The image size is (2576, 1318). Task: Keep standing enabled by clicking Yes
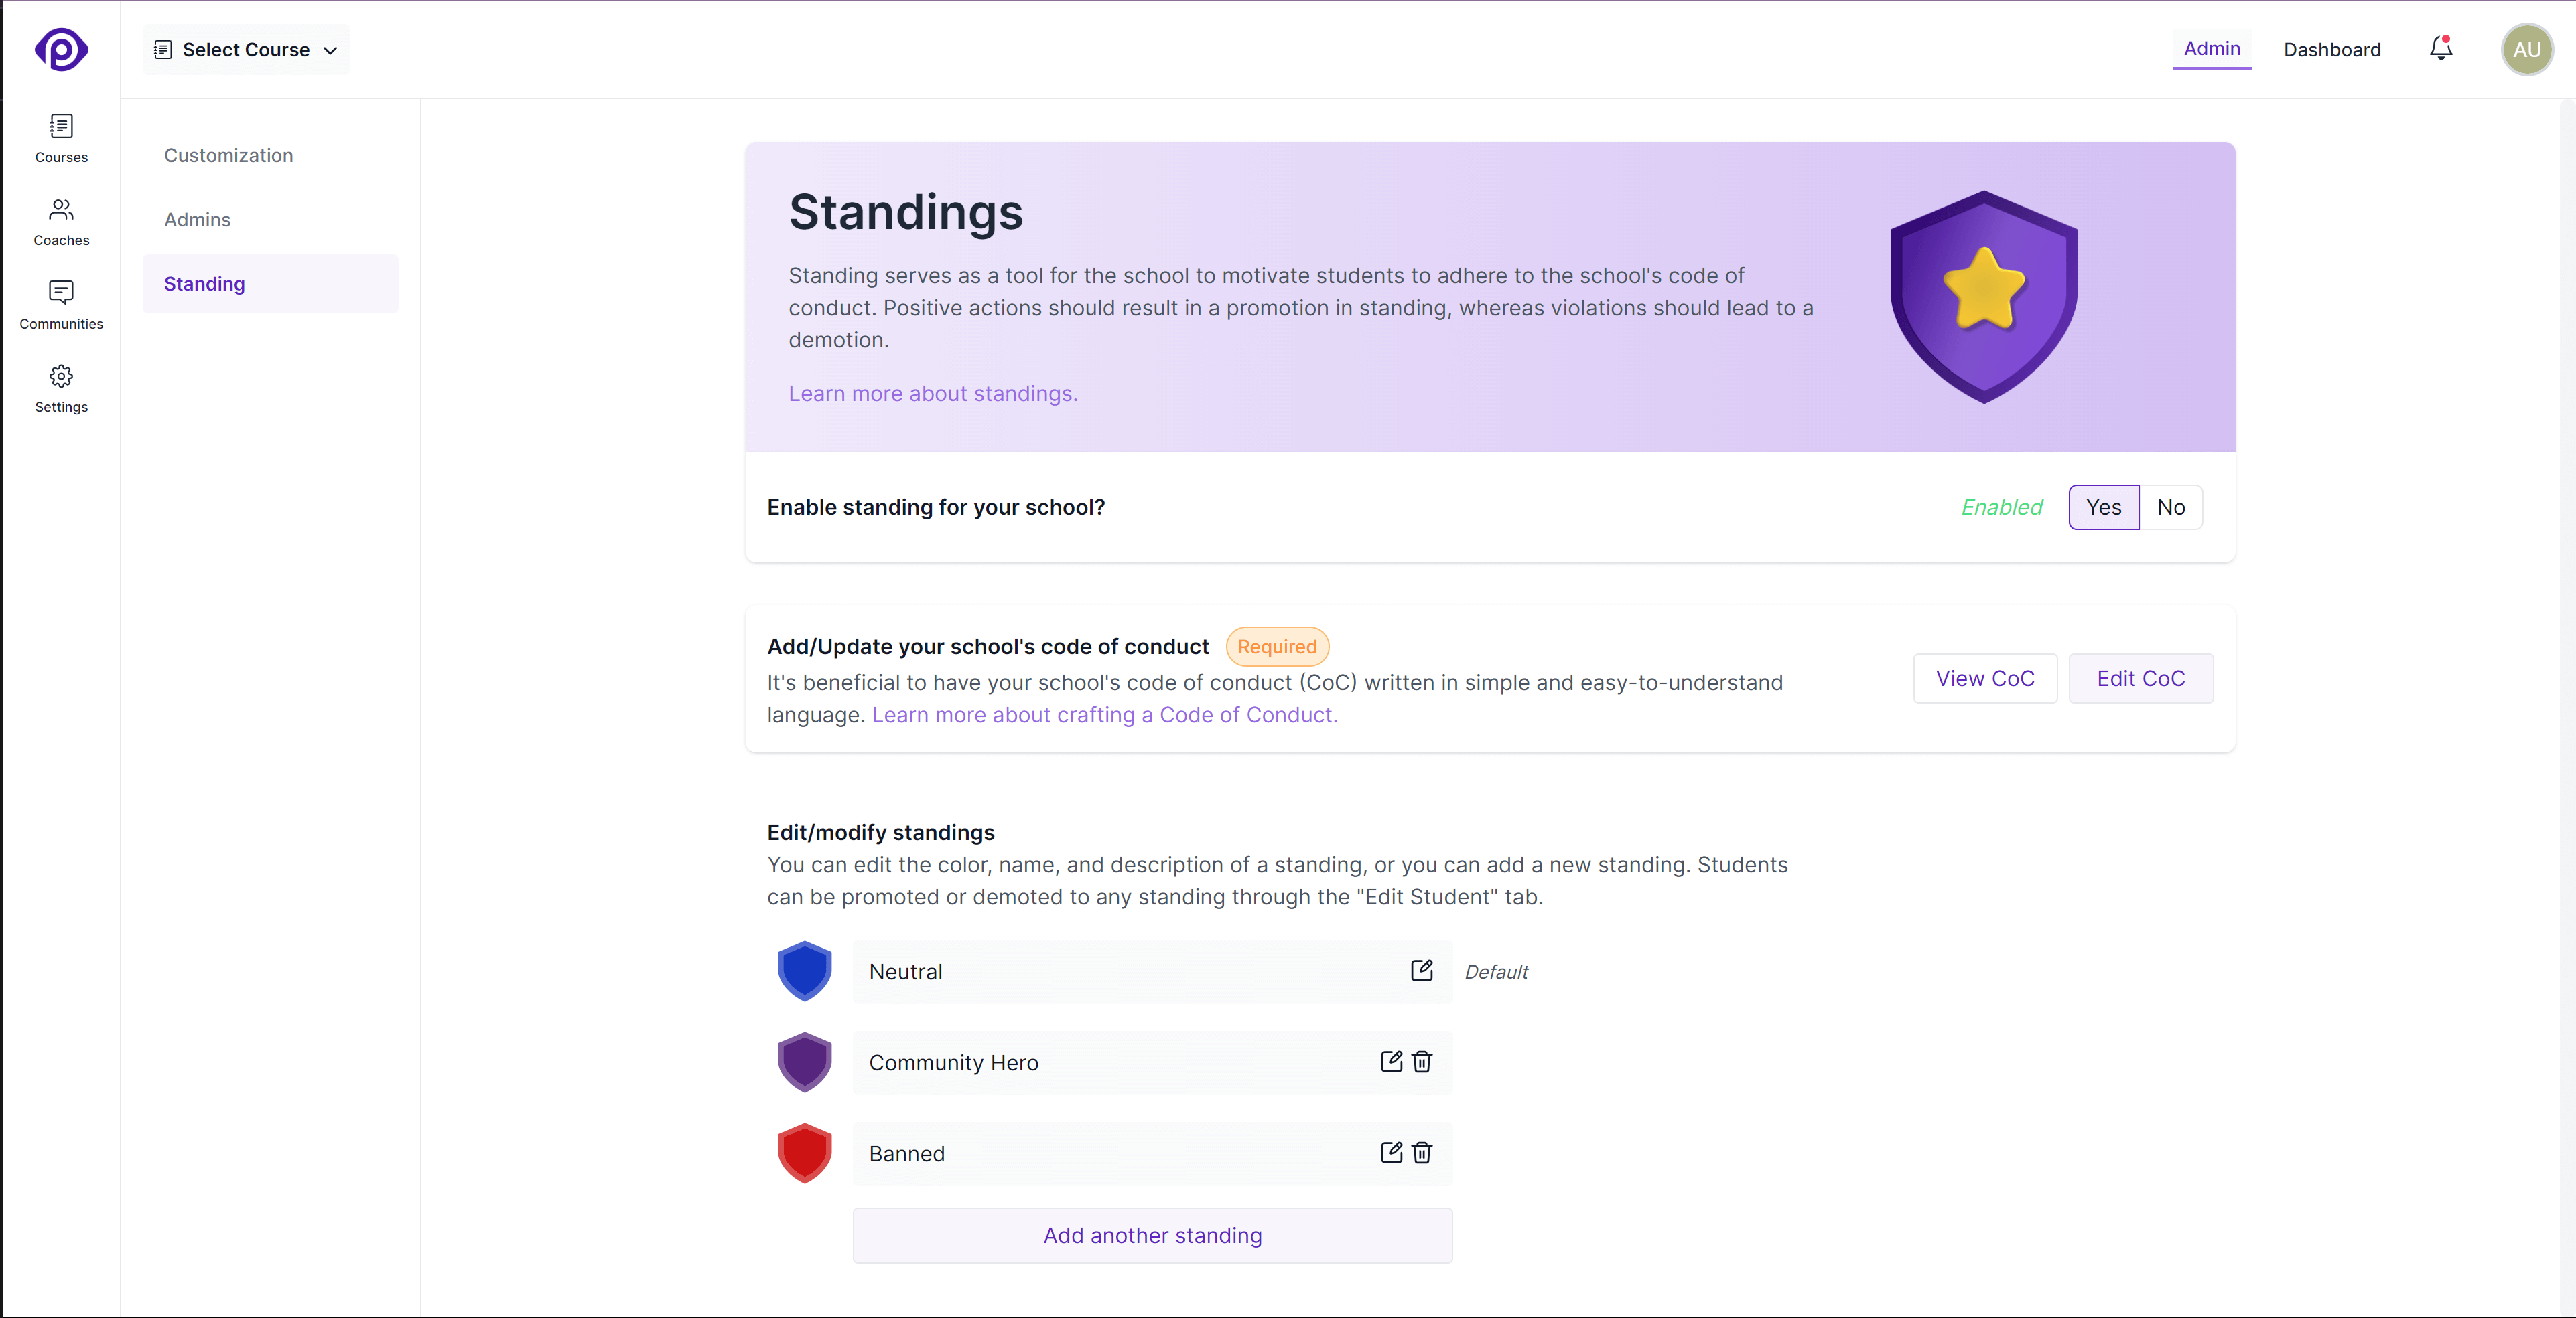[x=2103, y=507]
